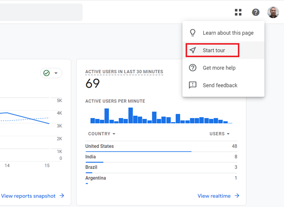Open the USERS metric dropdown

[x=219, y=134]
